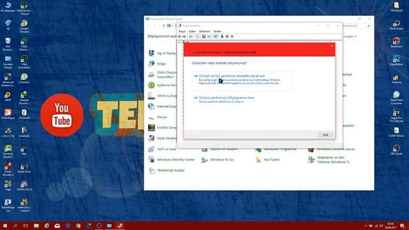This screenshot has height=230, width=409.
Task: Open the Geri Dönüşüm recycle bin icon
Action: tap(8, 44)
